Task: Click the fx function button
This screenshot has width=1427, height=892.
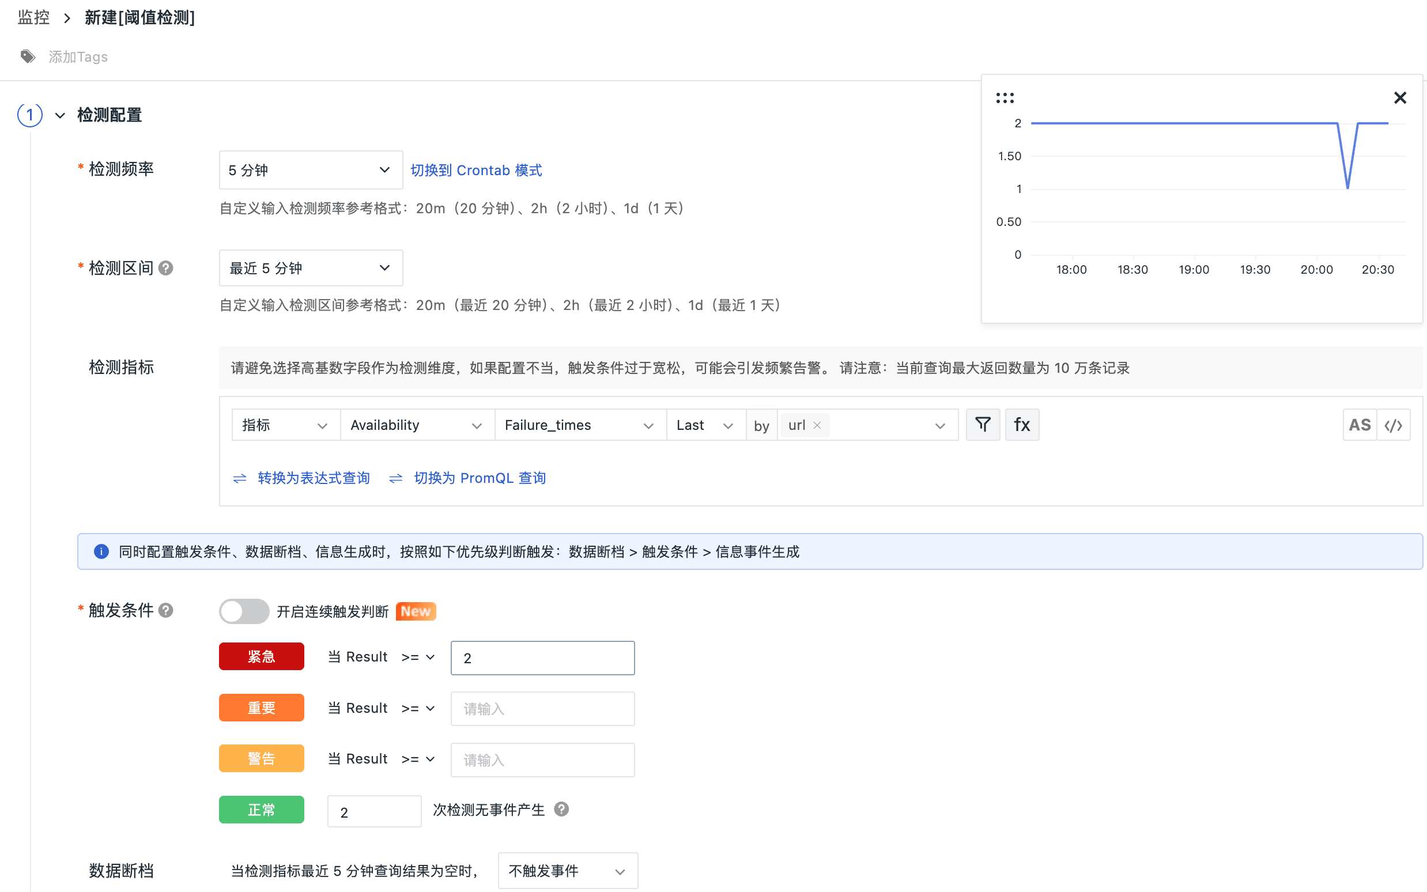Action: click(1022, 424)
